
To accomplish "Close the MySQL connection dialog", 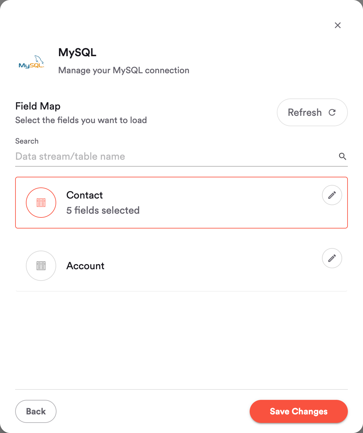I will (x=338, y=25).
